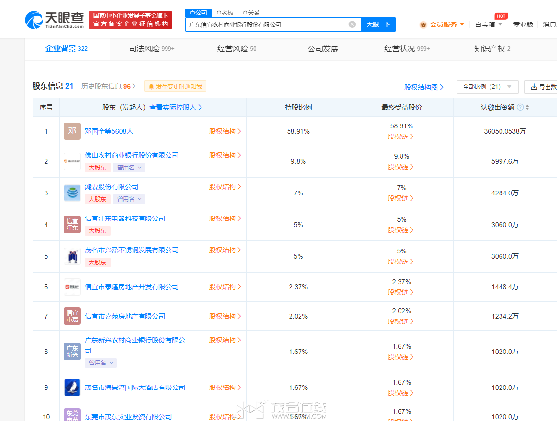Click the 会员服务 crown icon
Screen dimensions: 557x421
(423, 24)
